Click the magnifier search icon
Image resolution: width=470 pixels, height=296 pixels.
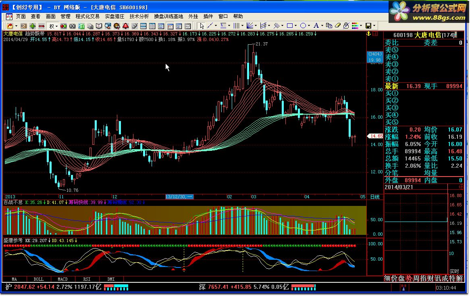[108, 26]
